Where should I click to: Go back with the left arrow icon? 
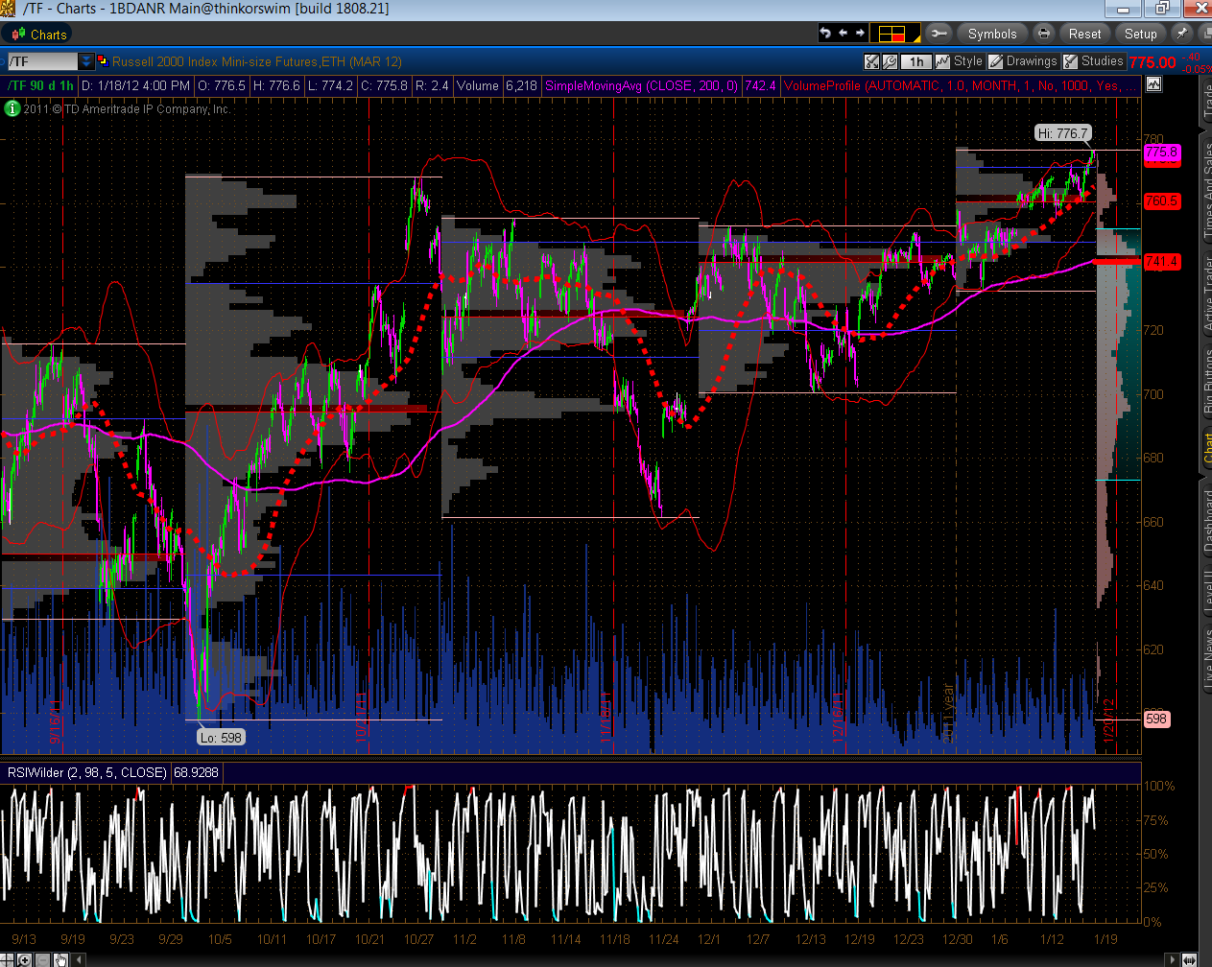pos(844,34)
